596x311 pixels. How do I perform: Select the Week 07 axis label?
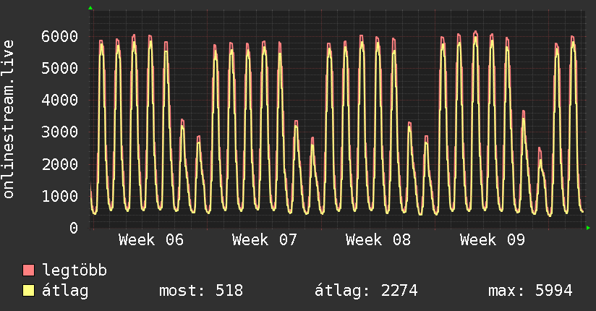pos(265,240)
